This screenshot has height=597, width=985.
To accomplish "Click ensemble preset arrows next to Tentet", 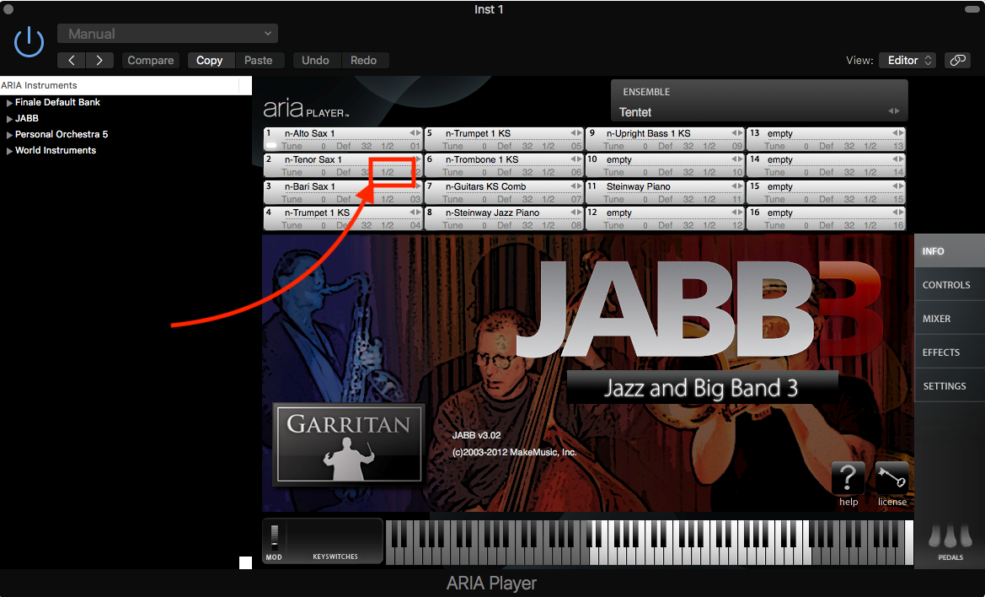I will click(x=893, y=112).
